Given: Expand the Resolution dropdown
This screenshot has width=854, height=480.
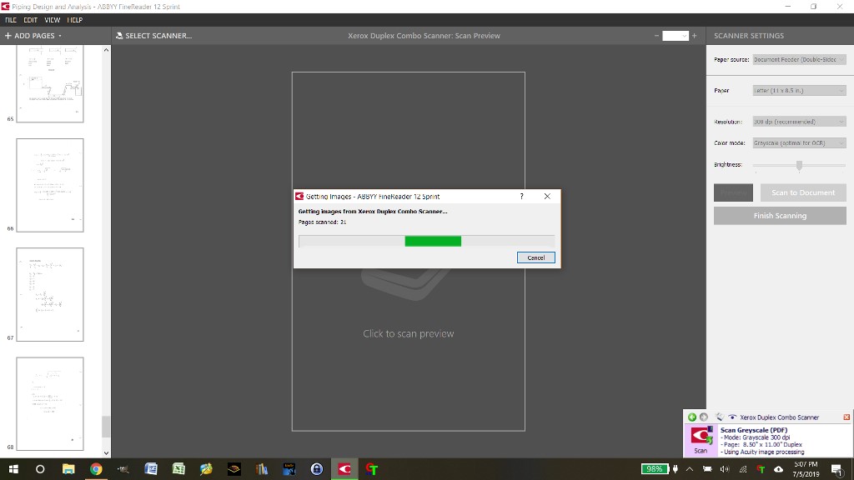Looking at the screenshot, I should click(799, 122).
